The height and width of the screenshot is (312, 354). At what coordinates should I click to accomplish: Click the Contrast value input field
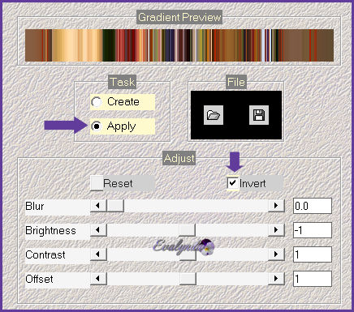[313, 254]
